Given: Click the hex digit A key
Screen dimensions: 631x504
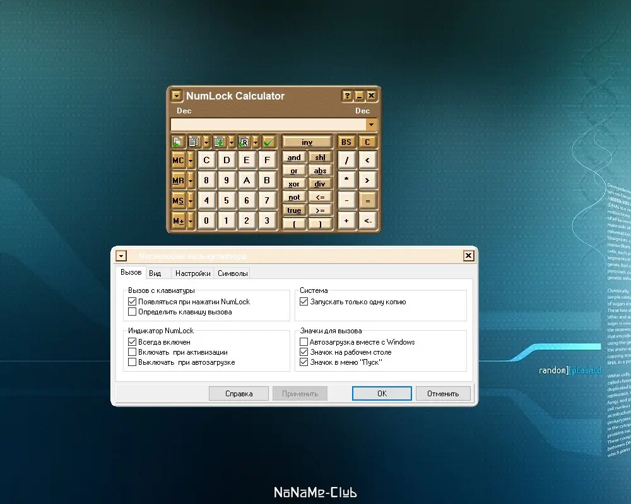Looking at the screenshot, I should (x=247, y=180).
